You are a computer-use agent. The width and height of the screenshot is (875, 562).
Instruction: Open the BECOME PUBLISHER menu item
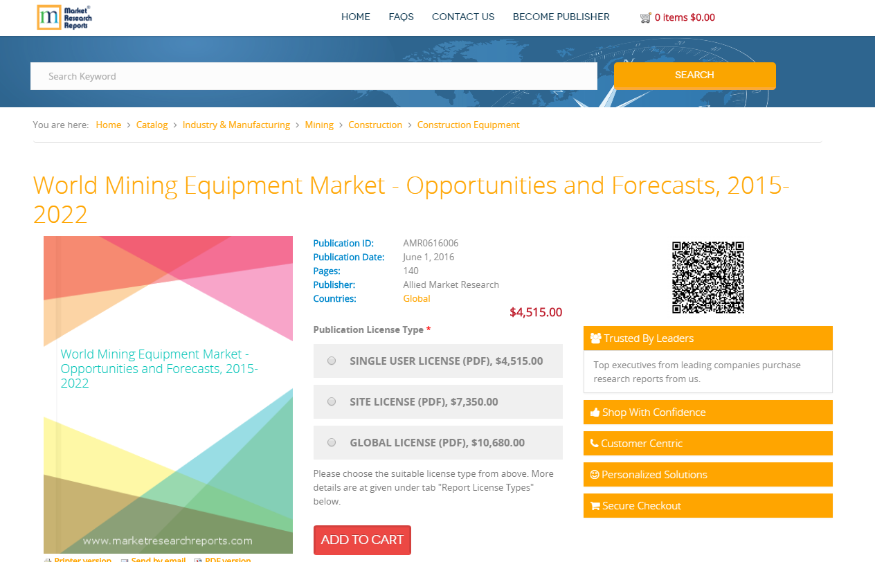(561, 17)
